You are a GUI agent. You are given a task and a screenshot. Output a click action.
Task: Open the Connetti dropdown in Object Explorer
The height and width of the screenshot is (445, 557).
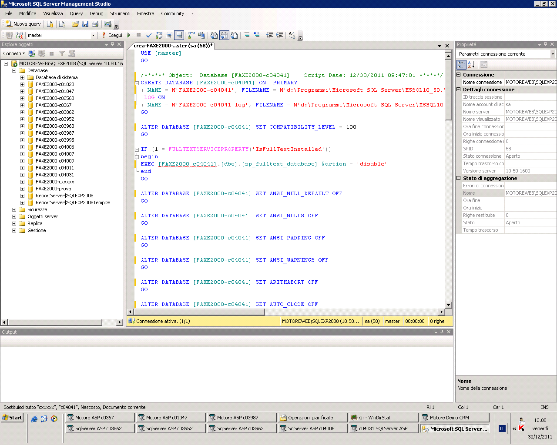[x=14, y=53]
